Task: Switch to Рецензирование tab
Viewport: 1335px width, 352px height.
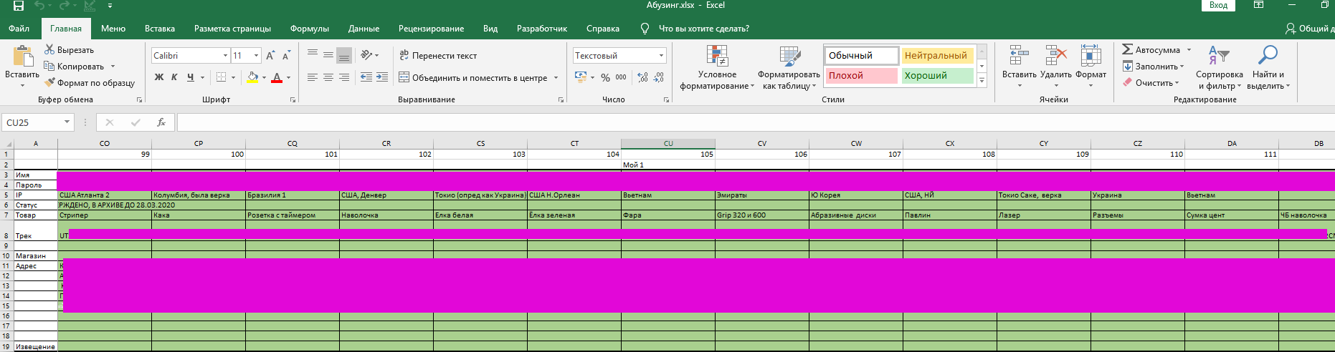Action: pyautogui.click(x=431, y=29)
